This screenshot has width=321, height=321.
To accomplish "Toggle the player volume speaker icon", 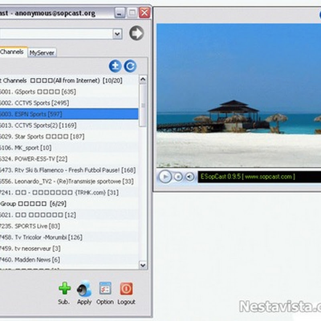I will click(x=190, y=177).
